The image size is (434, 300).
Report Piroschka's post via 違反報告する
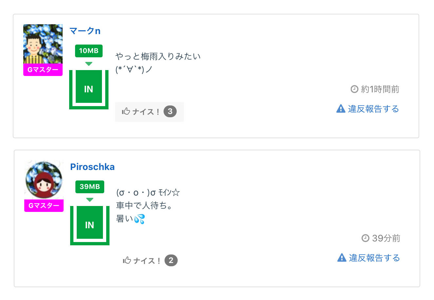[x=374, y=258]
